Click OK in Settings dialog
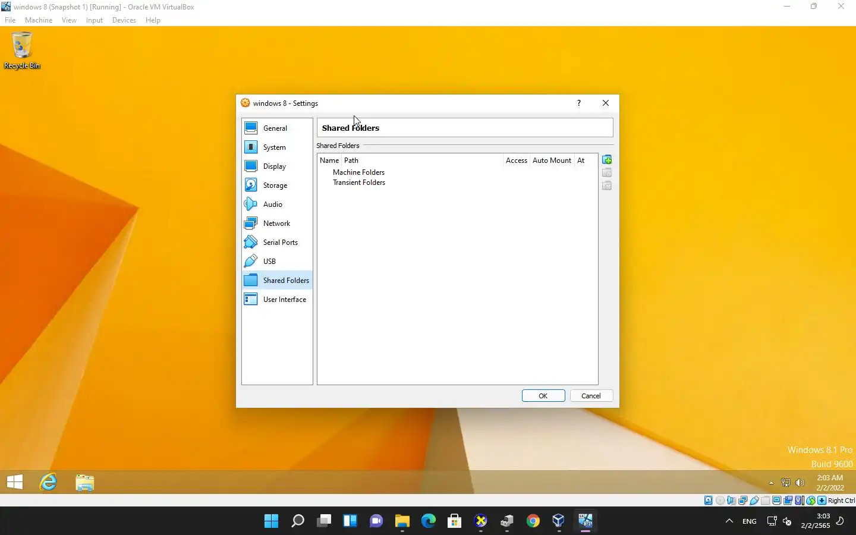 point(543,396)
